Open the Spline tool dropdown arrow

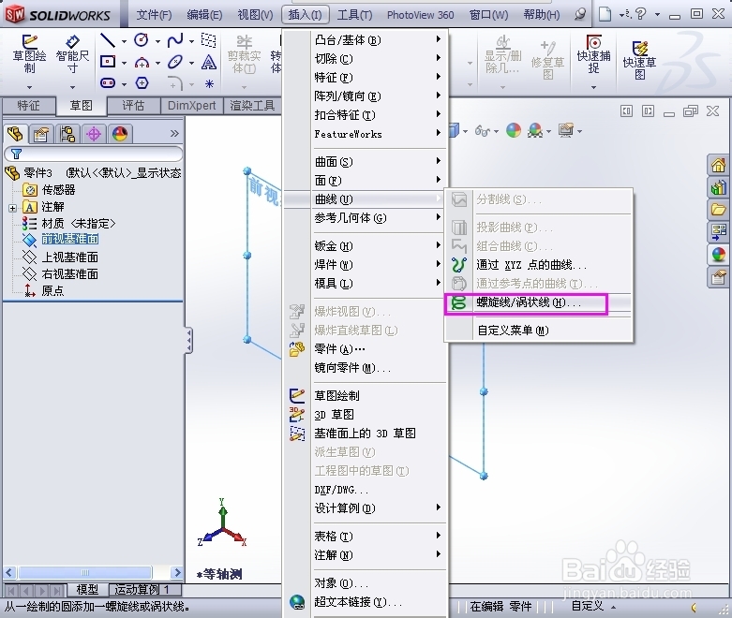click(x=191, y=41)
